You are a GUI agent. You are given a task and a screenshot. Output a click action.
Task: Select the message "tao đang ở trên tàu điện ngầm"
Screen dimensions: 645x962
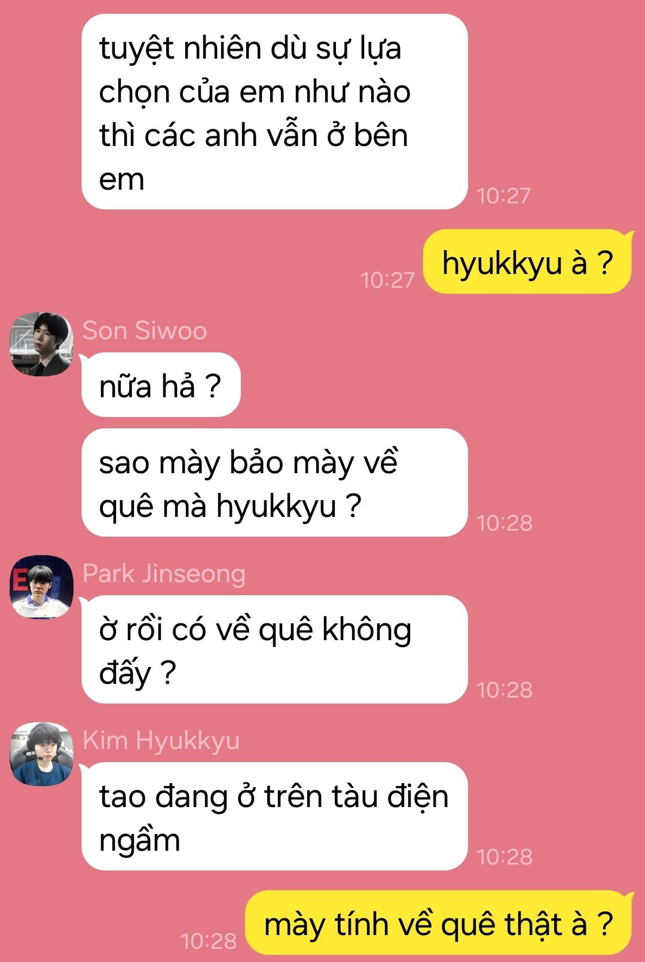pyautogui.click(x=274, y=817)
